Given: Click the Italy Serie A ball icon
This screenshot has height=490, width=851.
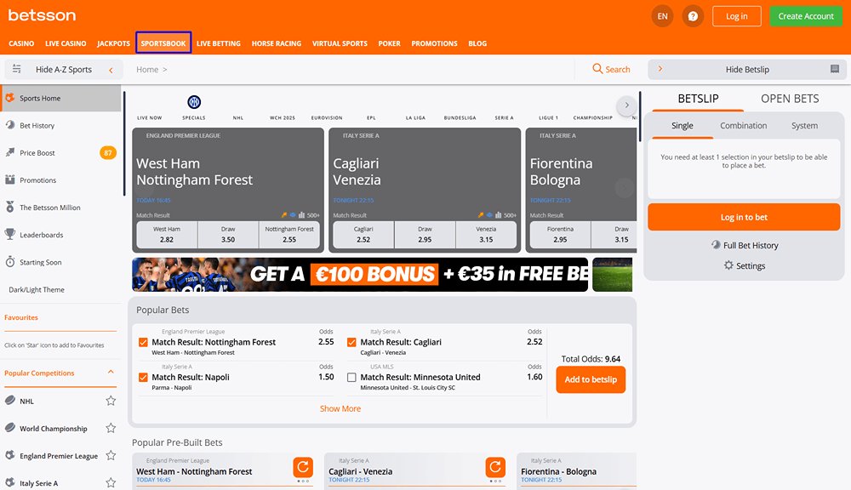Looking at the screenshot, I should click(9, 482).
